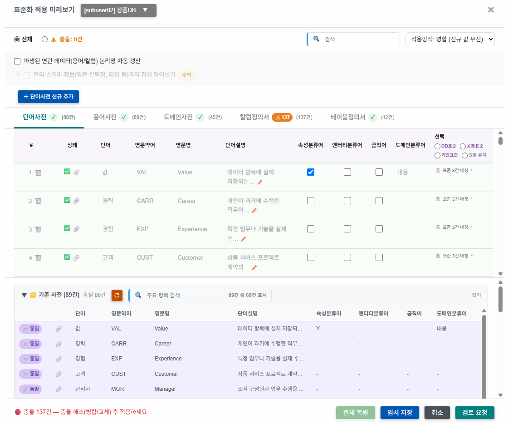The width and height of the screenshot is (508, 424).
Task: Uncheck 속성분류어 for the 값 row
Action: 311,172
